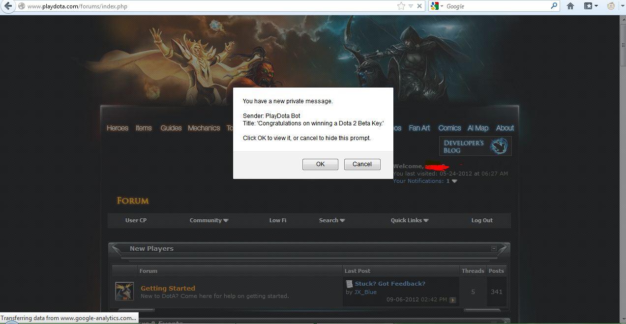
Task: Click the magnifier search icon in search bar
Action: click(554, 6)
